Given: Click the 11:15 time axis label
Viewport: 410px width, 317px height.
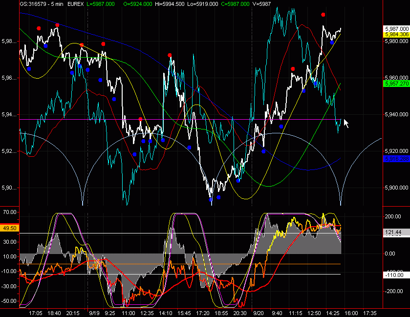Looking at the screenshot, I should click(x=296, y=313).
